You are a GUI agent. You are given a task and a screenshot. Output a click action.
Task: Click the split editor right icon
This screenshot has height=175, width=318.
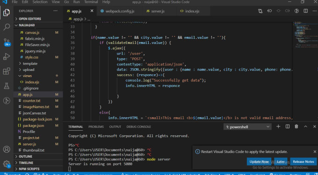(x=306, y=11)
